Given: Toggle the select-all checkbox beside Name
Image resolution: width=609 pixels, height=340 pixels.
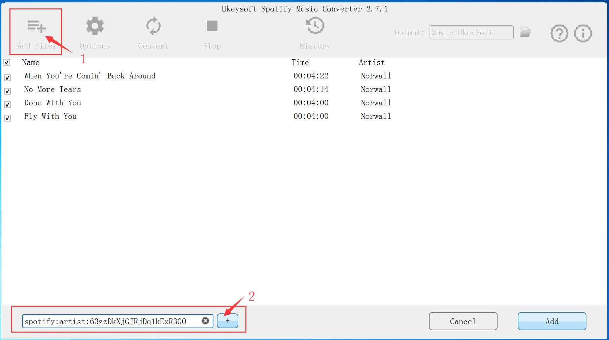Looking at the screenshot, I should coord(7,62).
